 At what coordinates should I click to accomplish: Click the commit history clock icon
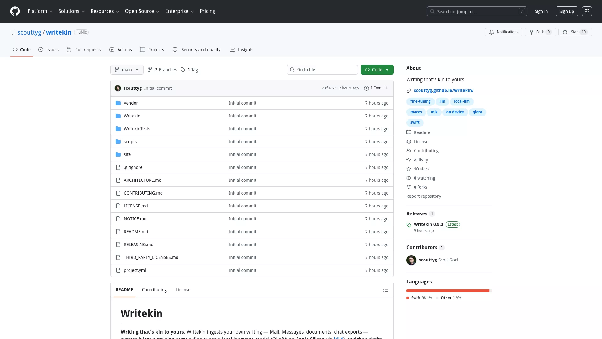366,88
